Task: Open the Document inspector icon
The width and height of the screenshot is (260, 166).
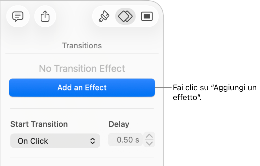Action: click(147, 17)
